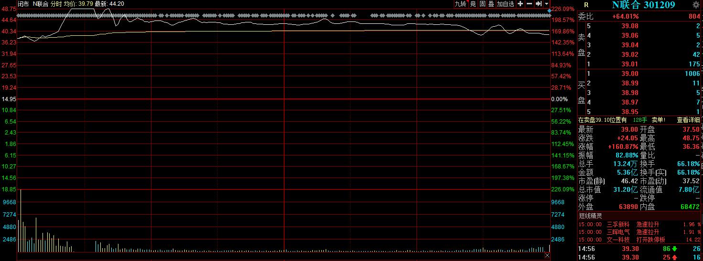Viewport: 703px width, 261px height.
Task: Click the minus zoom-out icon
Action: coord(529,4)
